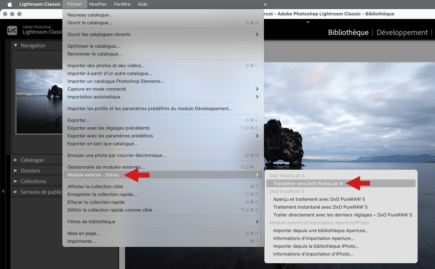Choose Exporter avec les réglages précédents
This screenshot has height=269, width=435.
pyautogui.click(x=163, y=128)
